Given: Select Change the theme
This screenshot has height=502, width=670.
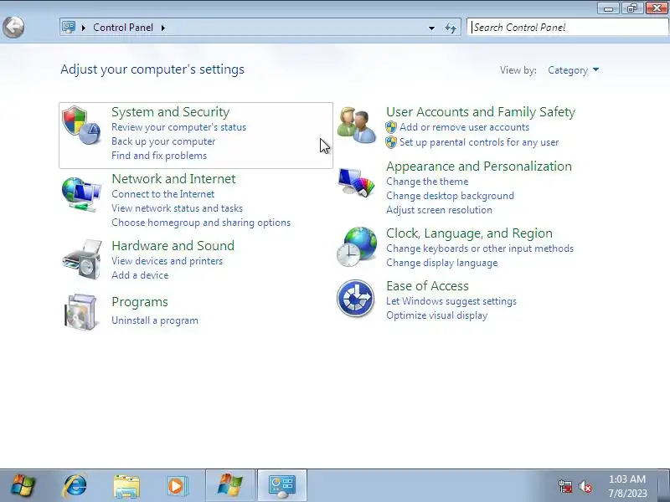Looking at the screenshot, I should 427,182.
